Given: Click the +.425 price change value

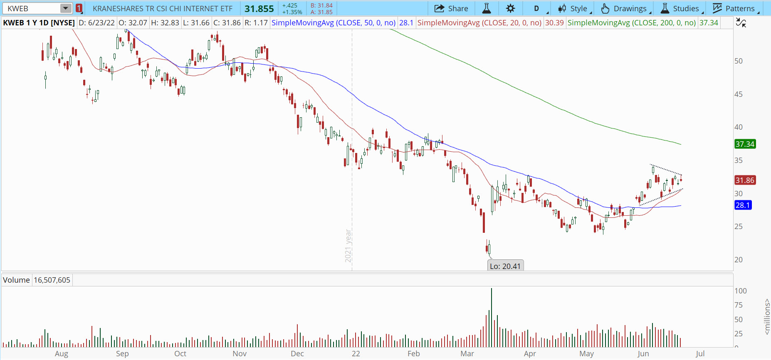Looking at the screenshot, I should coord(290,5).
